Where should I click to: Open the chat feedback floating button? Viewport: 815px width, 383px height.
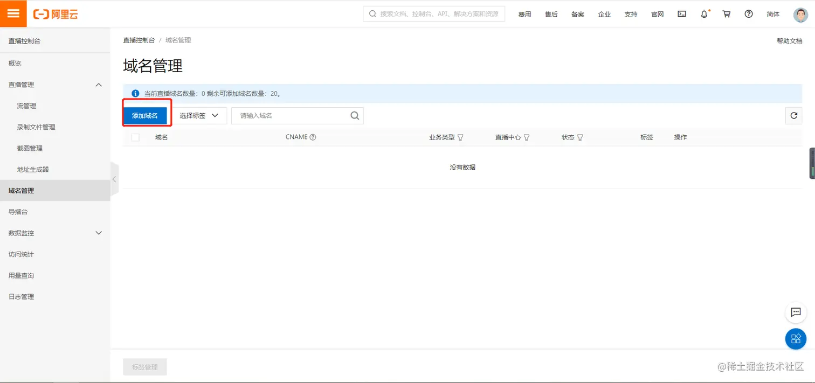point(796,312)
